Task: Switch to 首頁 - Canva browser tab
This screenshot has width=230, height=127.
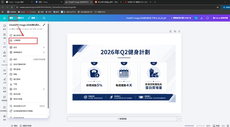Action: (x=48, y=2)
